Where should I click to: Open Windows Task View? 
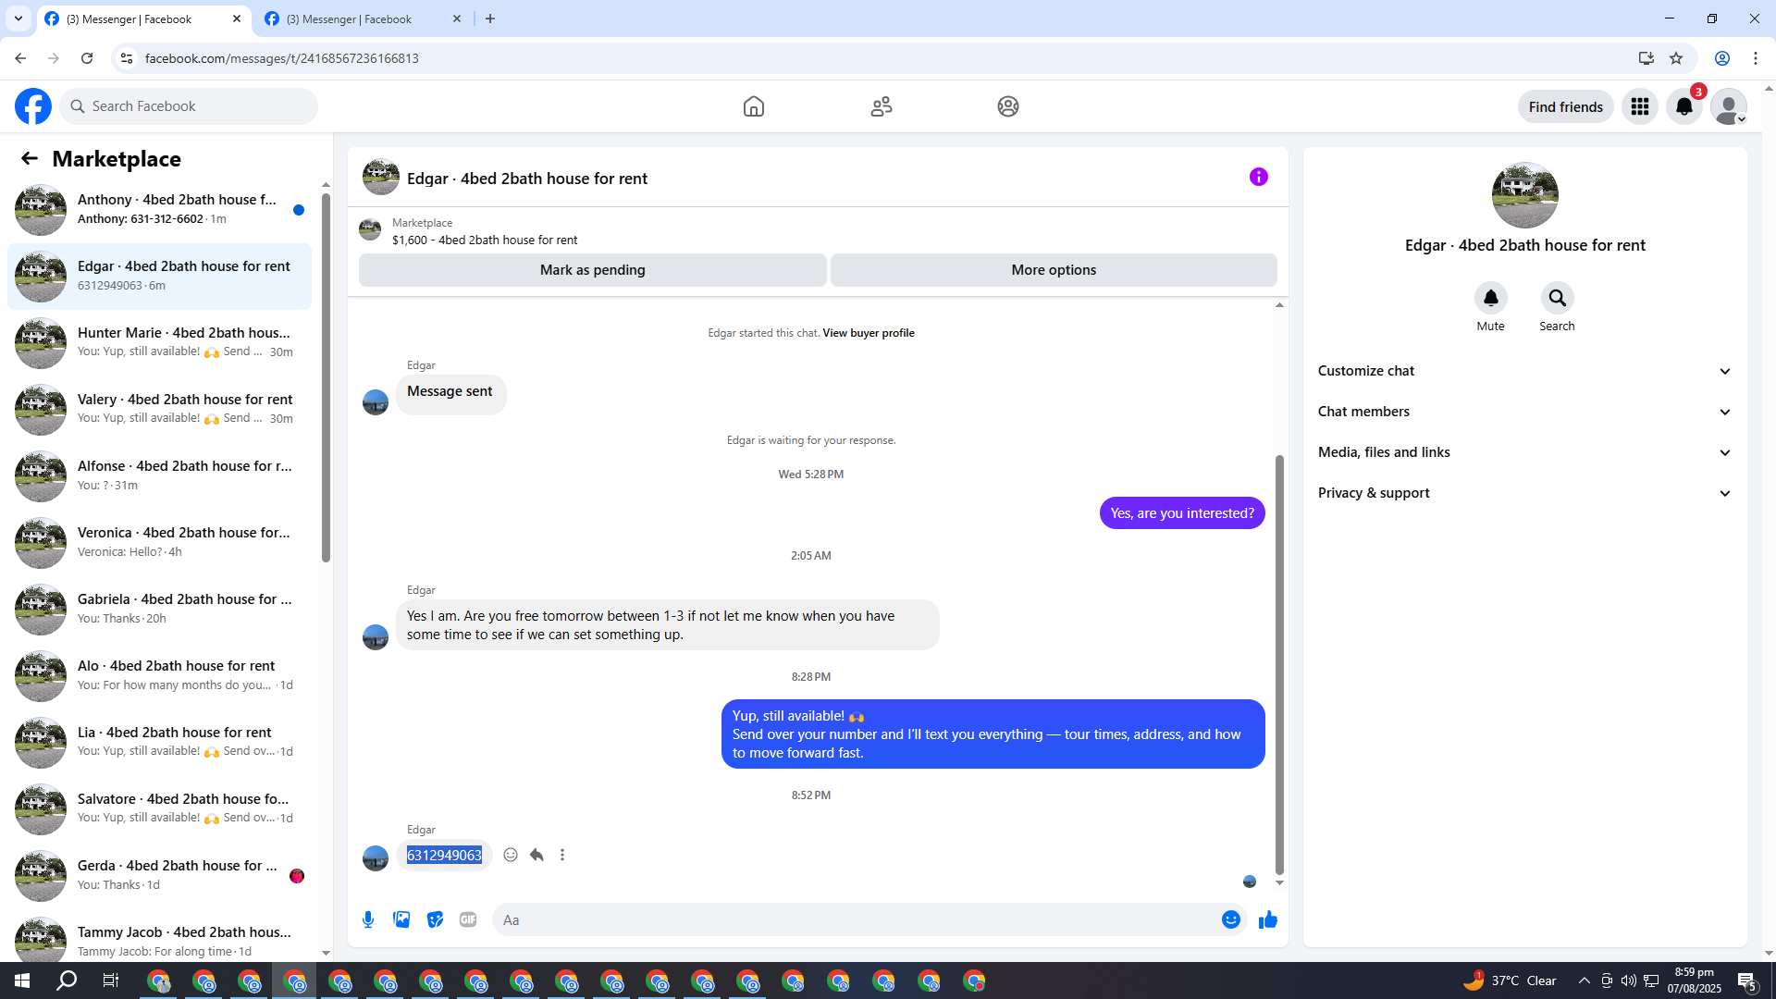click(111, 980)
